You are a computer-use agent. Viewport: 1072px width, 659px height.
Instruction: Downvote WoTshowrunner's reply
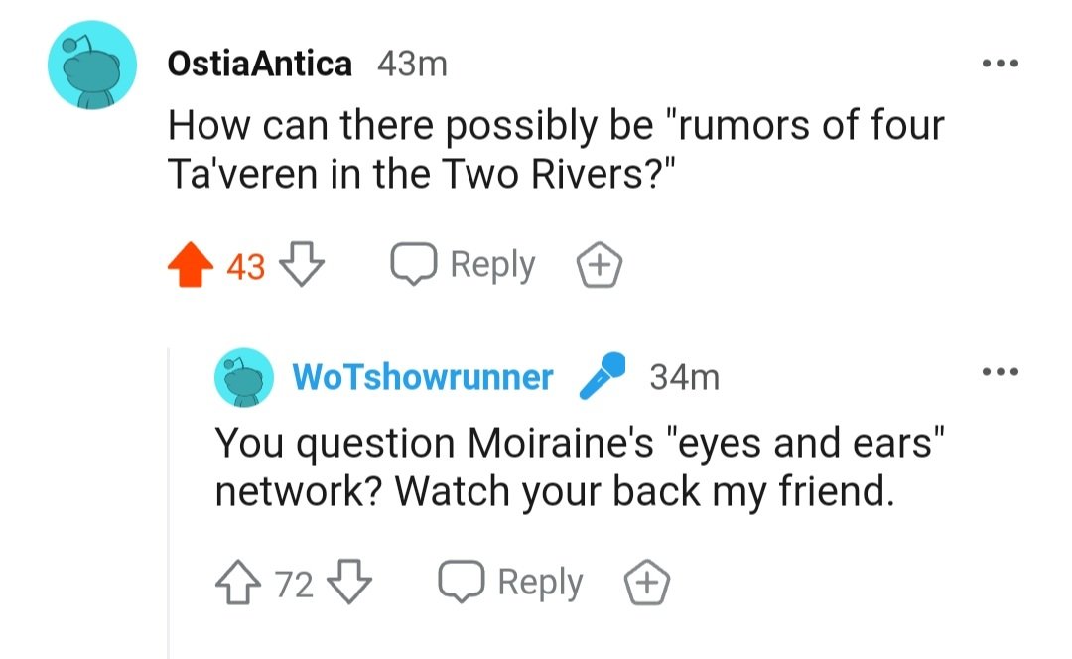pos(347,584)
